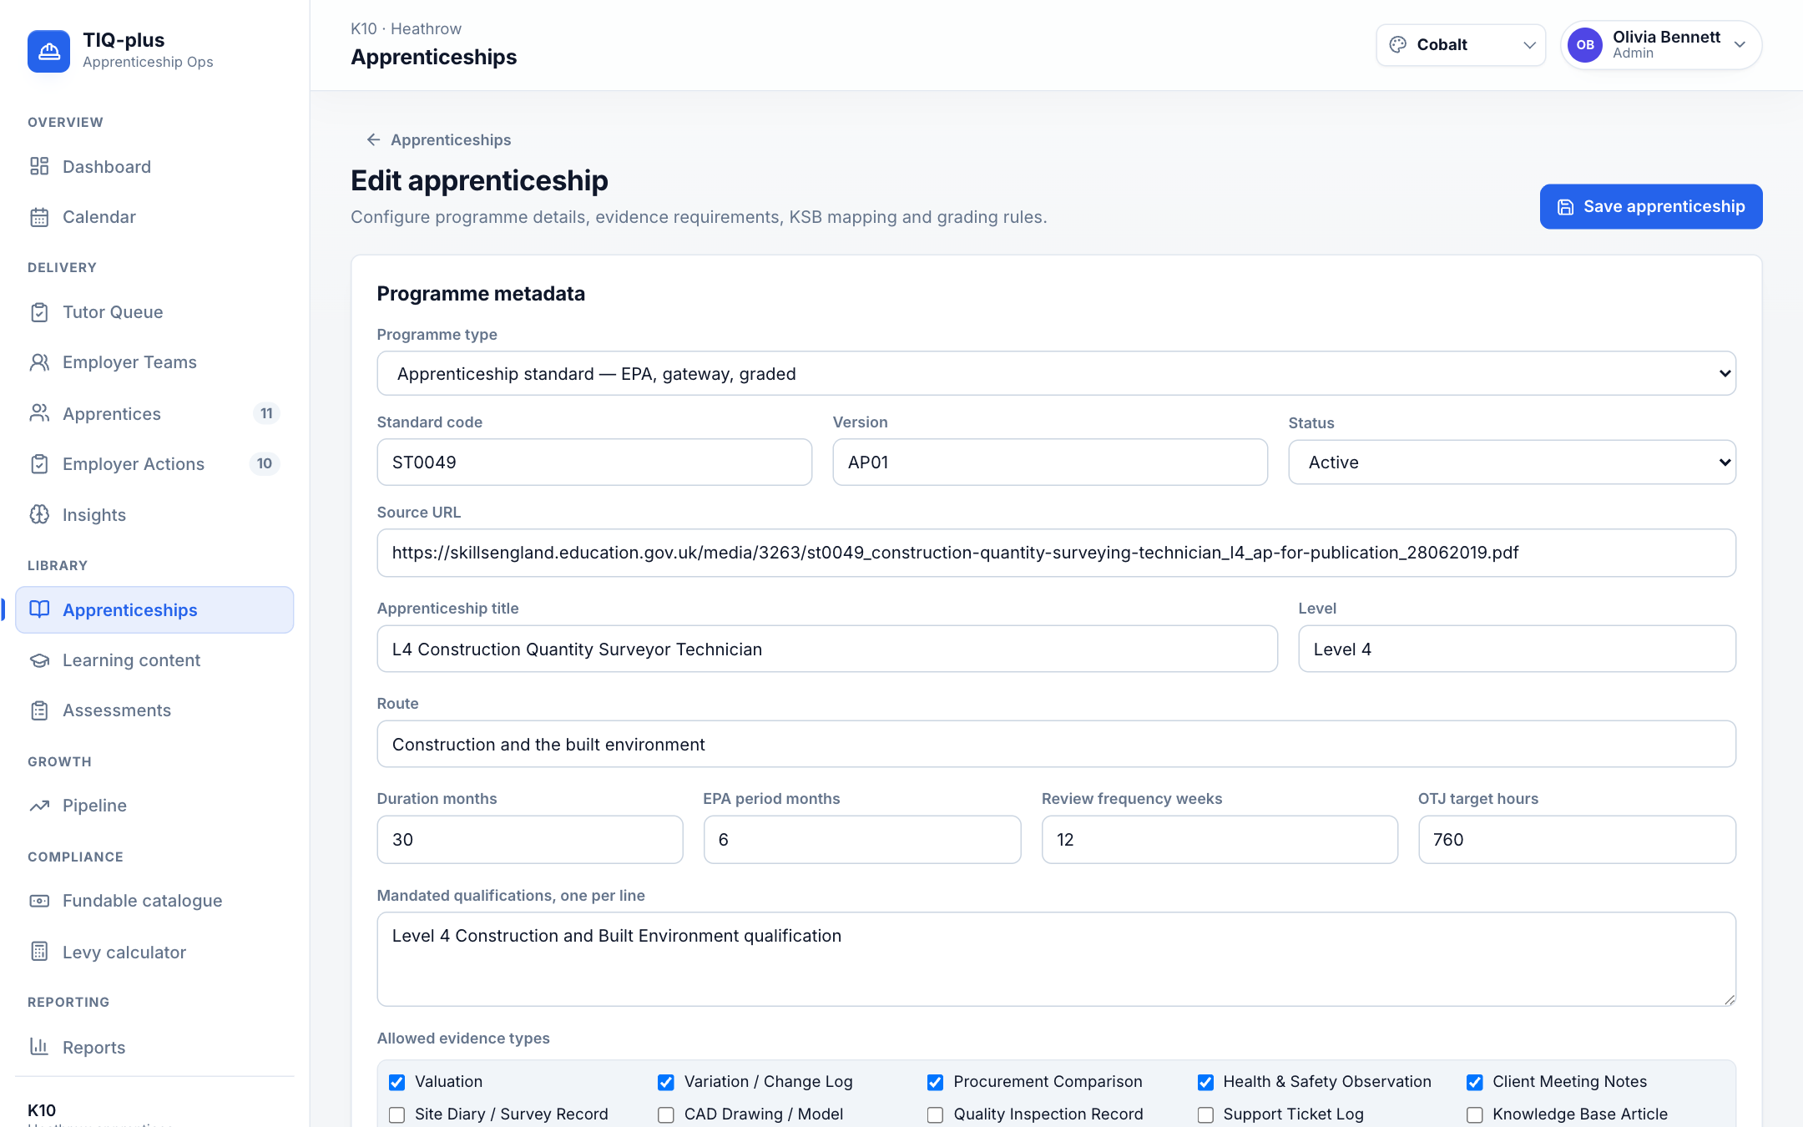This screenshot has height=1127, width=1803.
Task: Click the Pipeline trending arrow icon
Action: [39, 806]
